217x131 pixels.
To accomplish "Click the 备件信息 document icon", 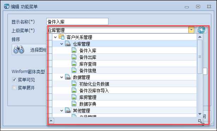I will tap(74, 70).
